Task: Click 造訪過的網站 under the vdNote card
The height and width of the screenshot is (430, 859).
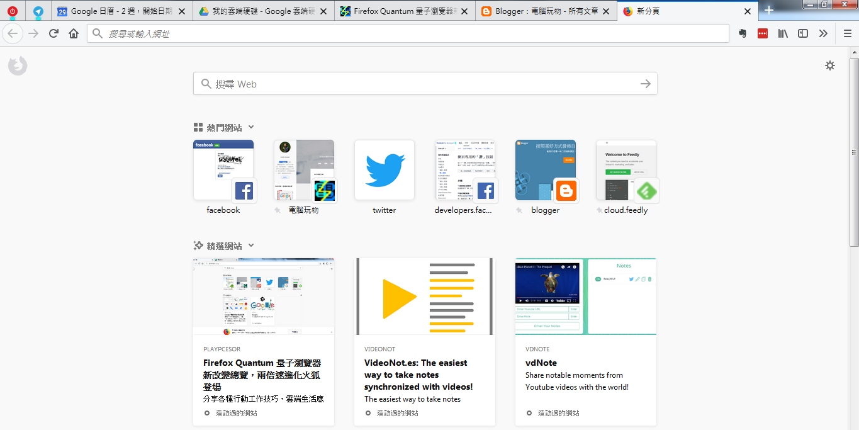Action: [558, 413]
